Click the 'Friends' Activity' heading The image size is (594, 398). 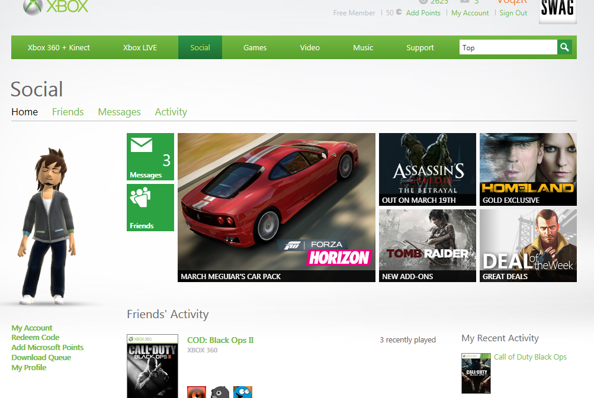pos(168,315)
